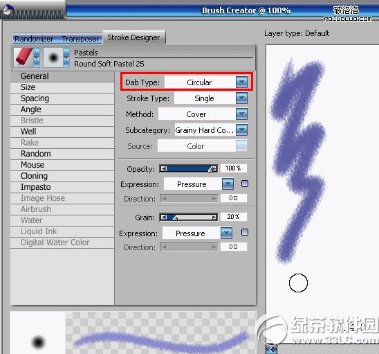Open the Stroke Type dropdown
The height and width of the screenshot is (354, 379).
(x=241, y=98)
